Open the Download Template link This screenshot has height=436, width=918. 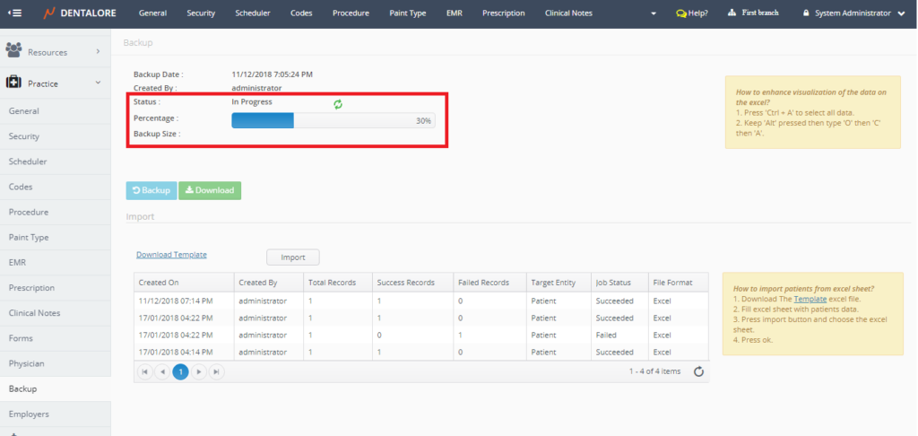[171, 255]
